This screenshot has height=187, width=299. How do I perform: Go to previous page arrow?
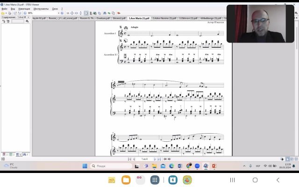pyautogui.click(x=134, y=159)
